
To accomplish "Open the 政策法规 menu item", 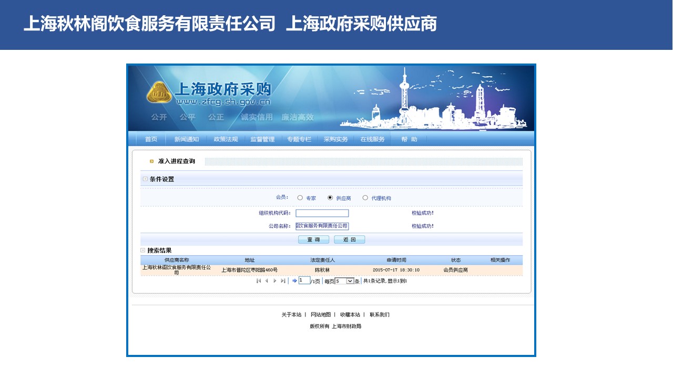I will coord(226,139).
